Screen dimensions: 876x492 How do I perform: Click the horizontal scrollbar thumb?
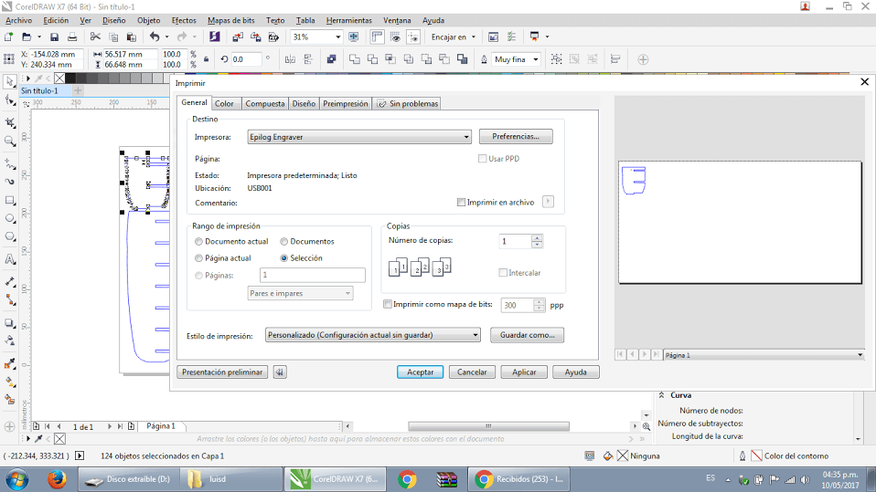point(489,426)
